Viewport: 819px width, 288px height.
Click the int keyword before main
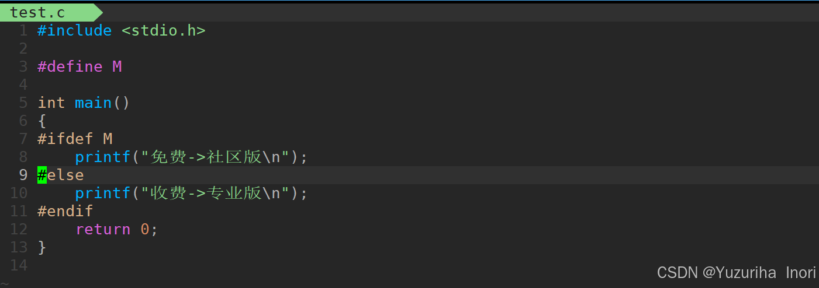click(x=51, y=103)
